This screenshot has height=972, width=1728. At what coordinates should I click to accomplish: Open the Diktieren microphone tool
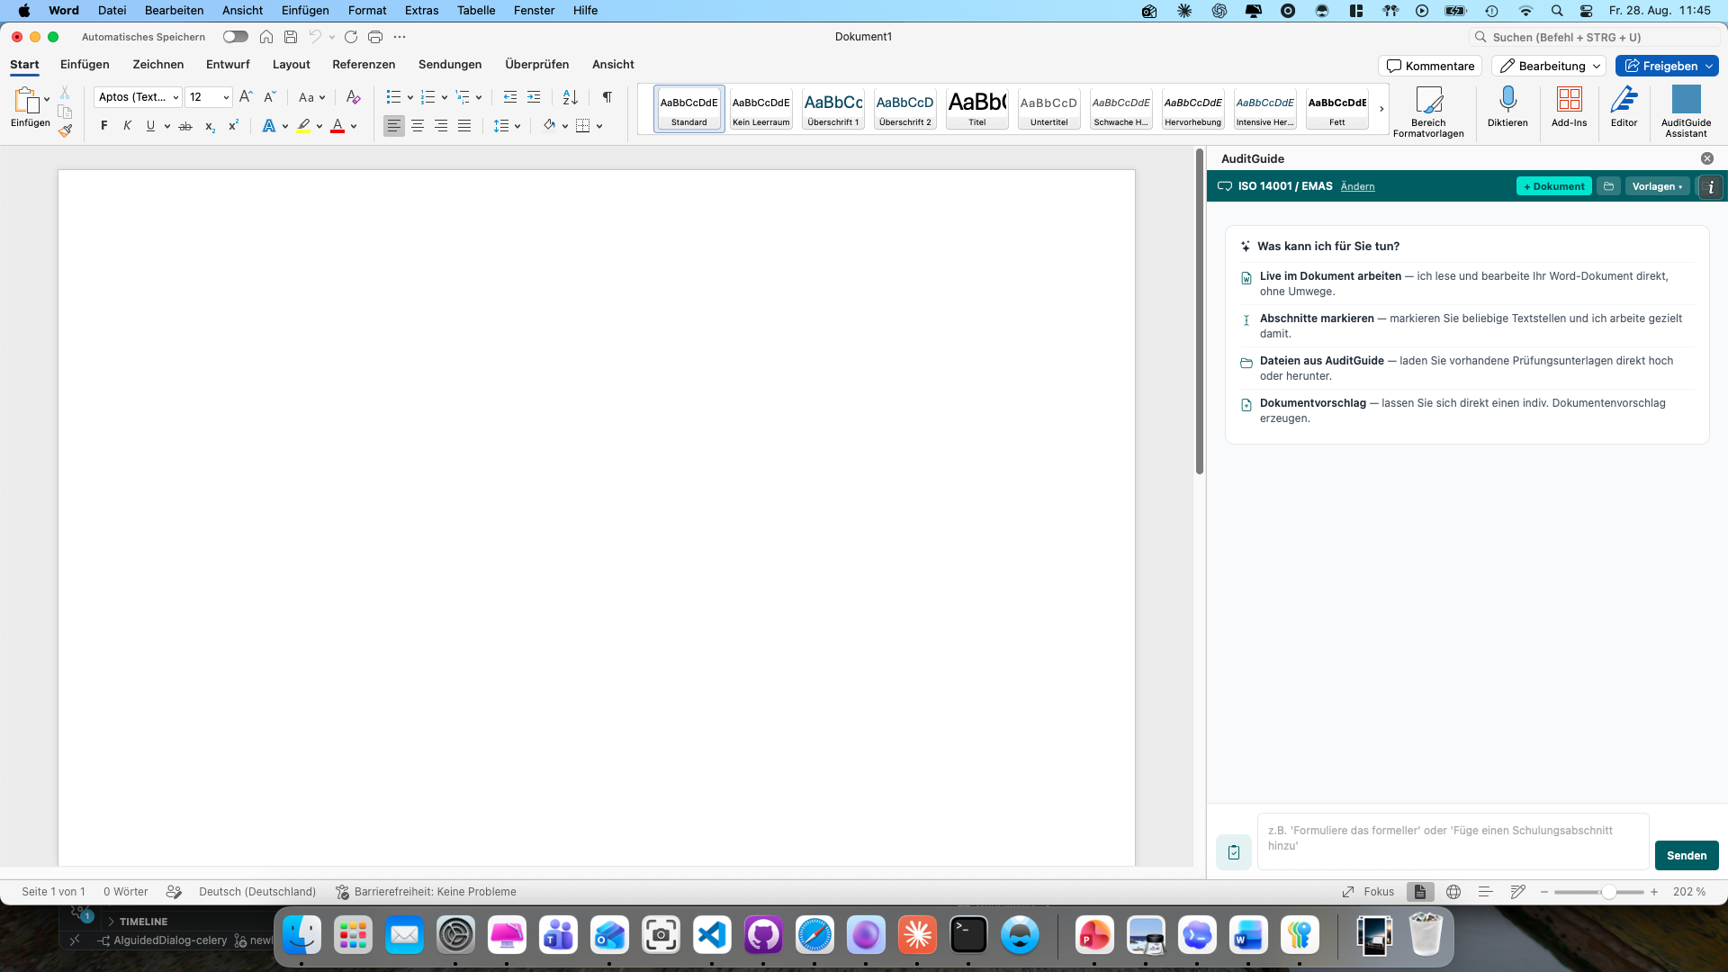[x=1507, y=107]
